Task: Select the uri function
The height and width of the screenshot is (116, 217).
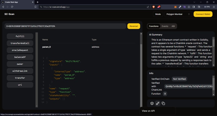Action: 20,85
